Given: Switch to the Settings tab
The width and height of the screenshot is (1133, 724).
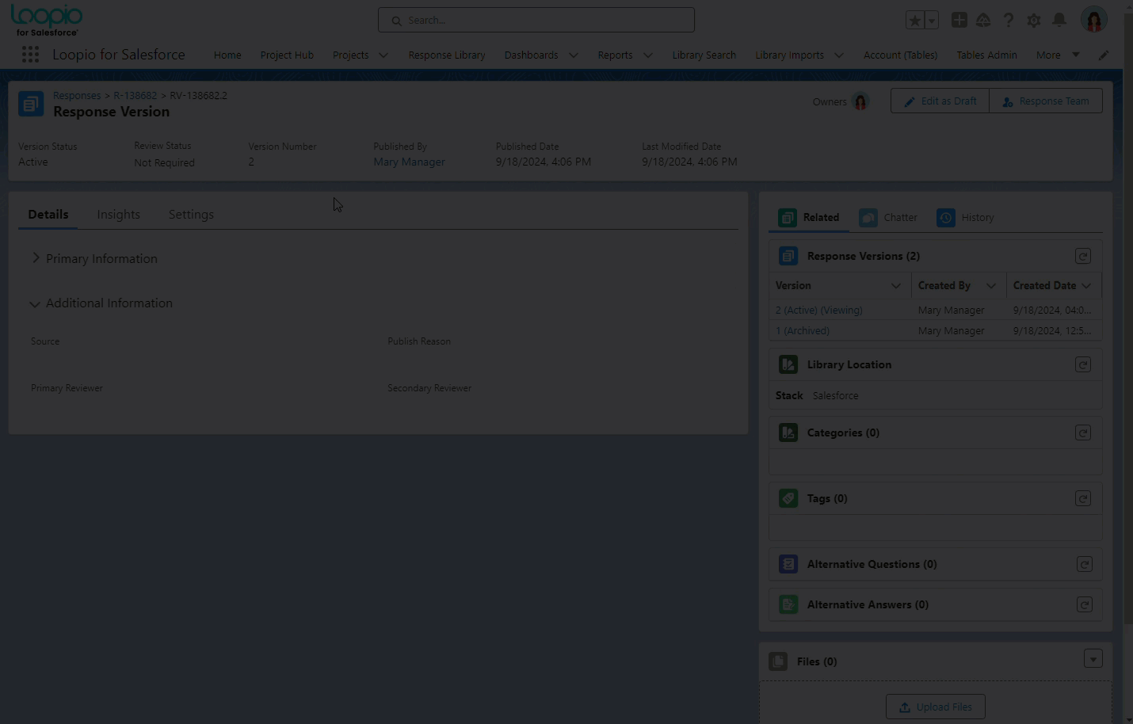Looking at the screenshot, I should click(x=191, y=215).
